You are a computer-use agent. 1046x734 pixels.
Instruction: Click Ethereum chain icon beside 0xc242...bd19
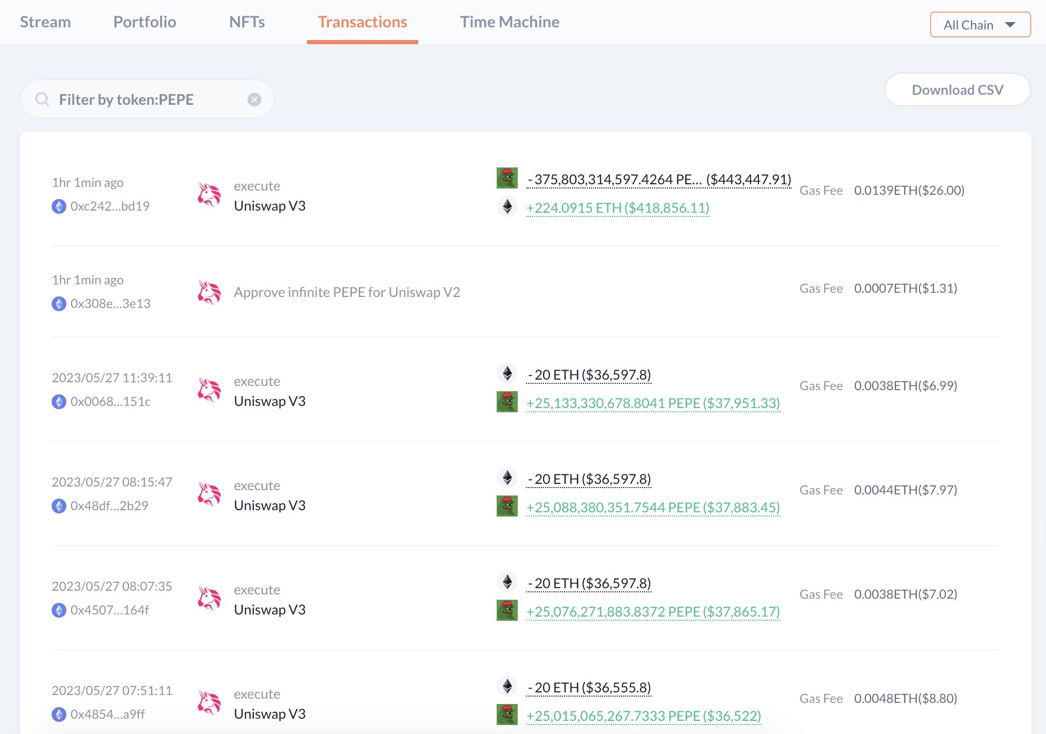tap(59, 206)
